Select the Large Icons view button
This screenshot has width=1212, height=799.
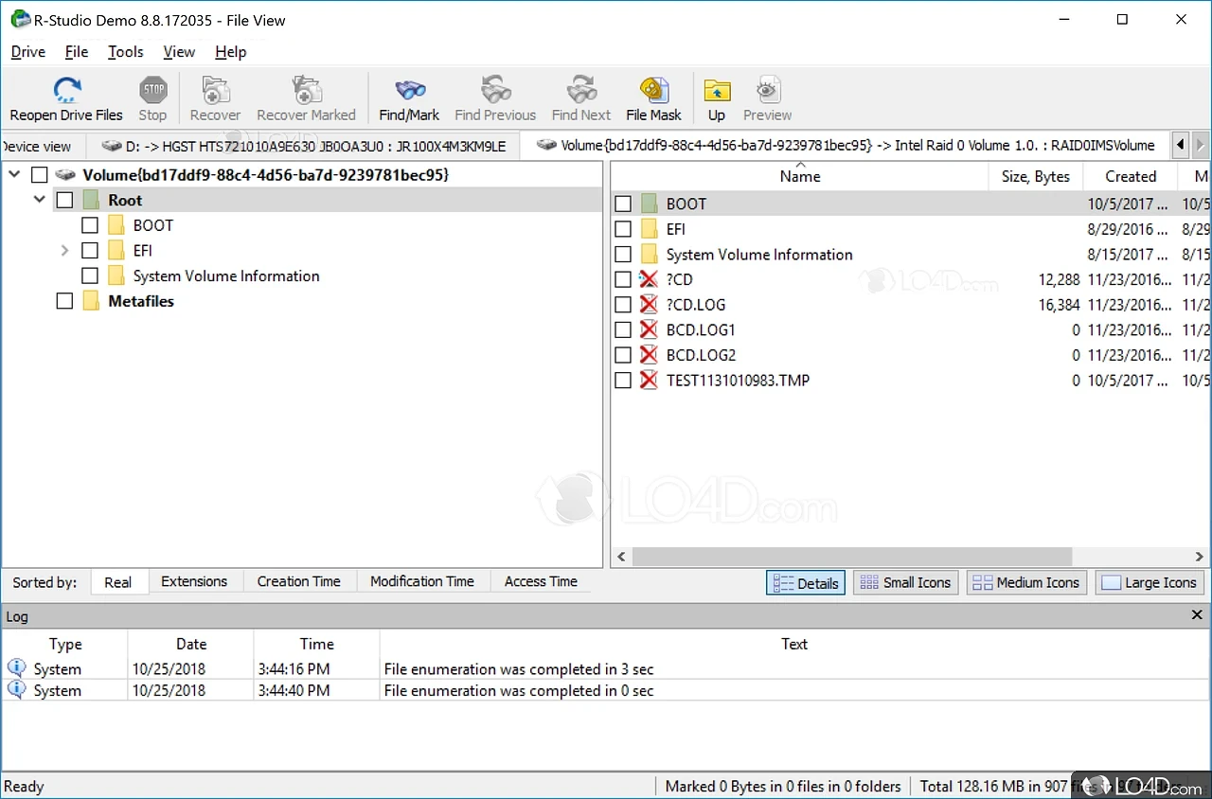(1150, 582)
